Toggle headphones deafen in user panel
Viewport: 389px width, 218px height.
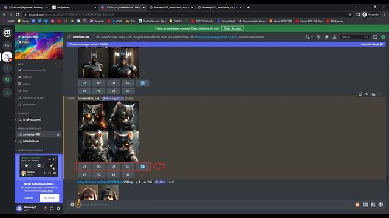52,208
